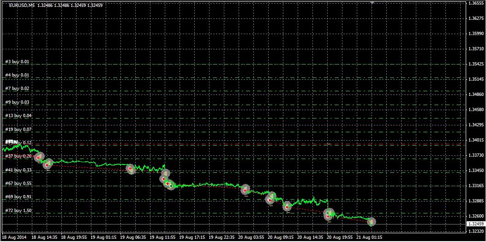Image resolution: width=486 pixels, height=242 pixels.
Task: Click price scale value 1.32885
Action: tap(476, 201)
